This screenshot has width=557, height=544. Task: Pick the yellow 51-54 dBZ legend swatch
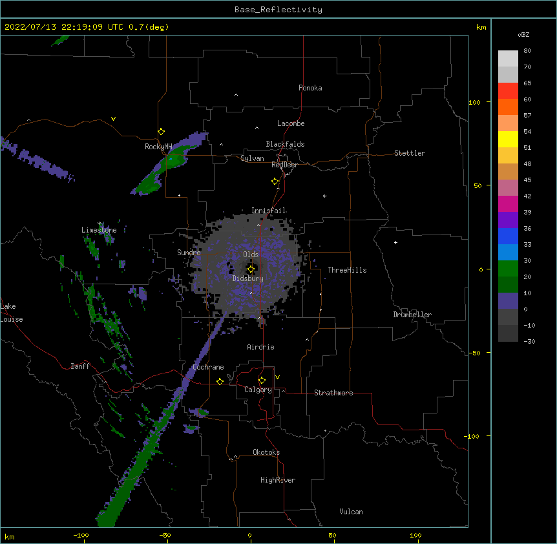point(508,139)
